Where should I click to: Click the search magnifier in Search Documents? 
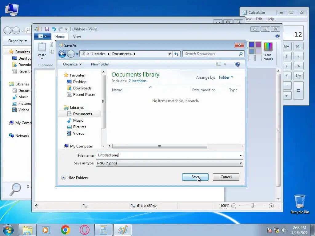(241, 54)
